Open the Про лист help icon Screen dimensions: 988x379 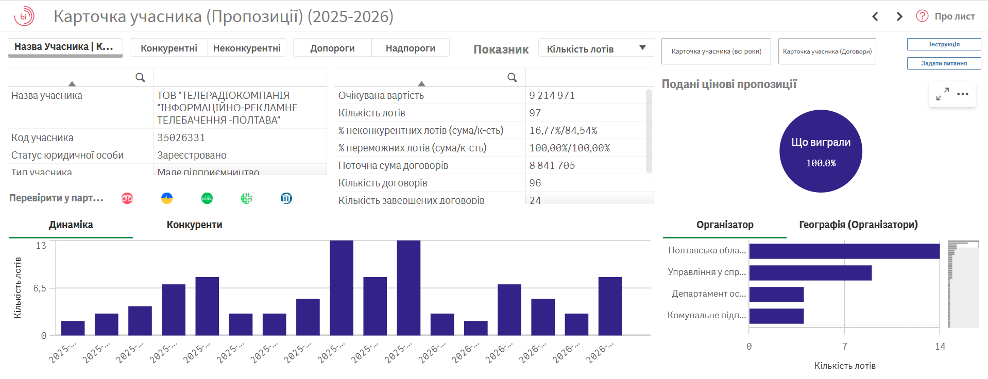[922, 16]
